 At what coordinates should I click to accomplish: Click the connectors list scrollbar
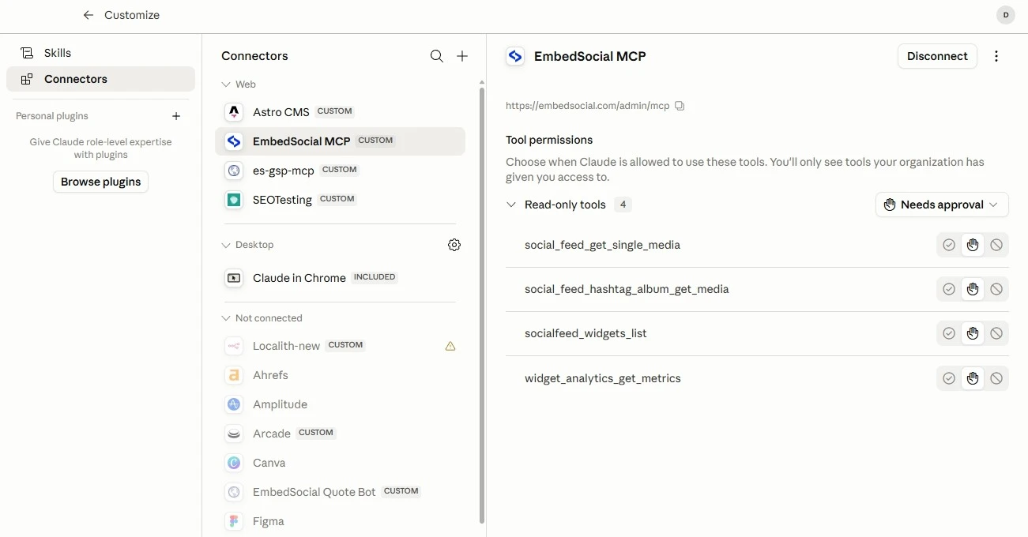coord(481,306)
